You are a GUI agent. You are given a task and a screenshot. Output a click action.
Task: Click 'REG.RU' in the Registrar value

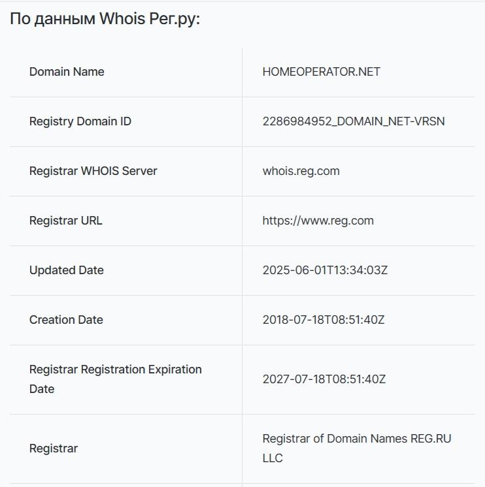pyautogui.click(x=431, y=439)
